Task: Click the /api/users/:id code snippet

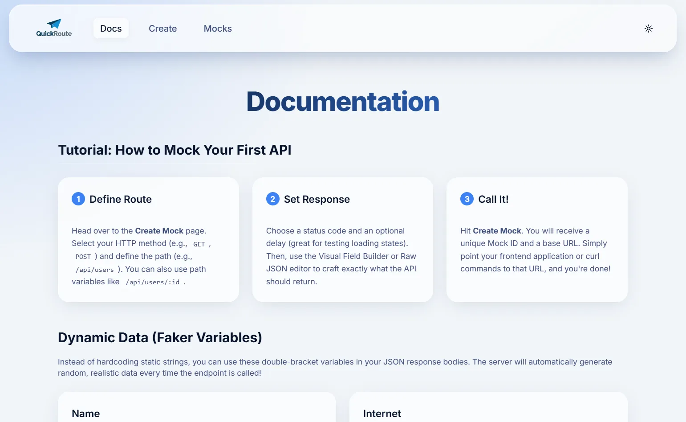Action: coord(153,282)
